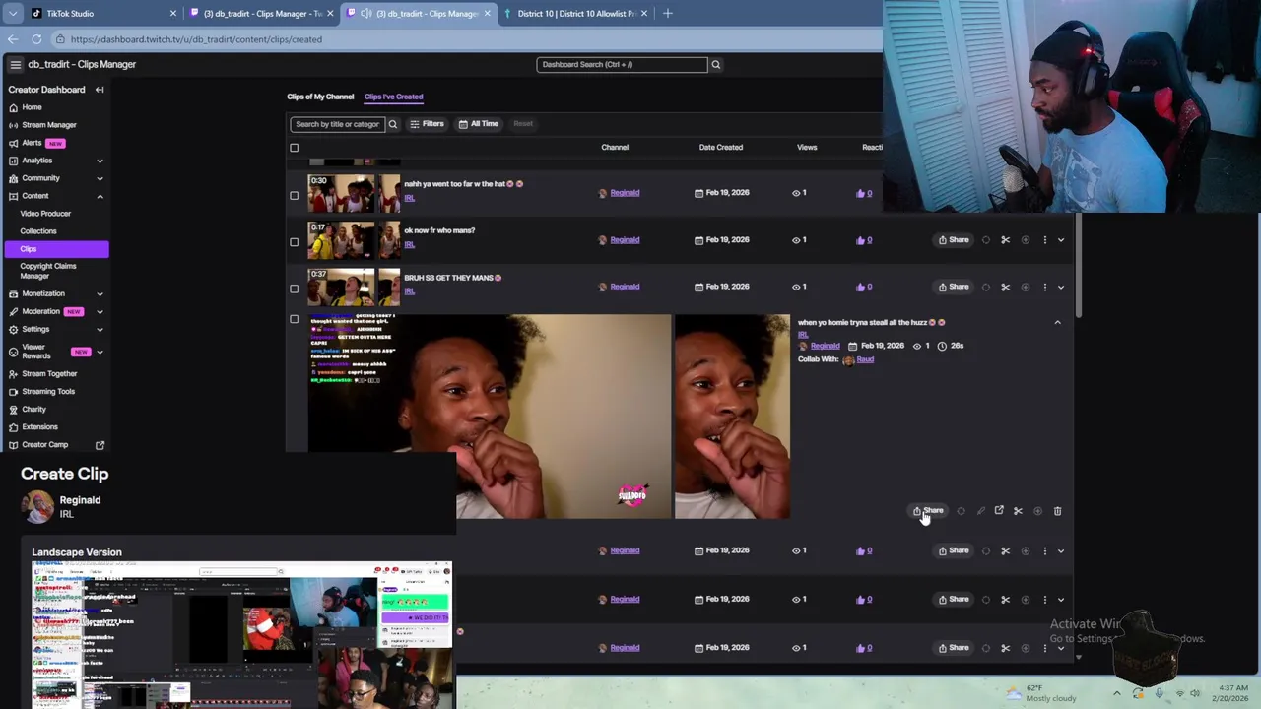Click the Dashboard Search input field
Screen dimensions: 1261x709
pyautogui.click(x=622, y=65)
